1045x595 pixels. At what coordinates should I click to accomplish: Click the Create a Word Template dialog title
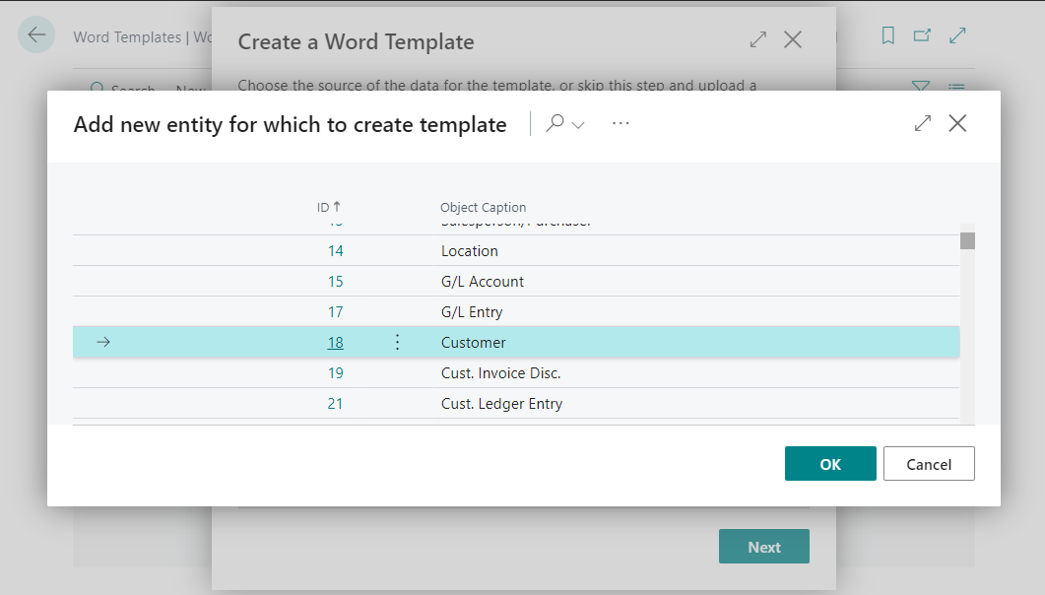[x=357, y=41]
